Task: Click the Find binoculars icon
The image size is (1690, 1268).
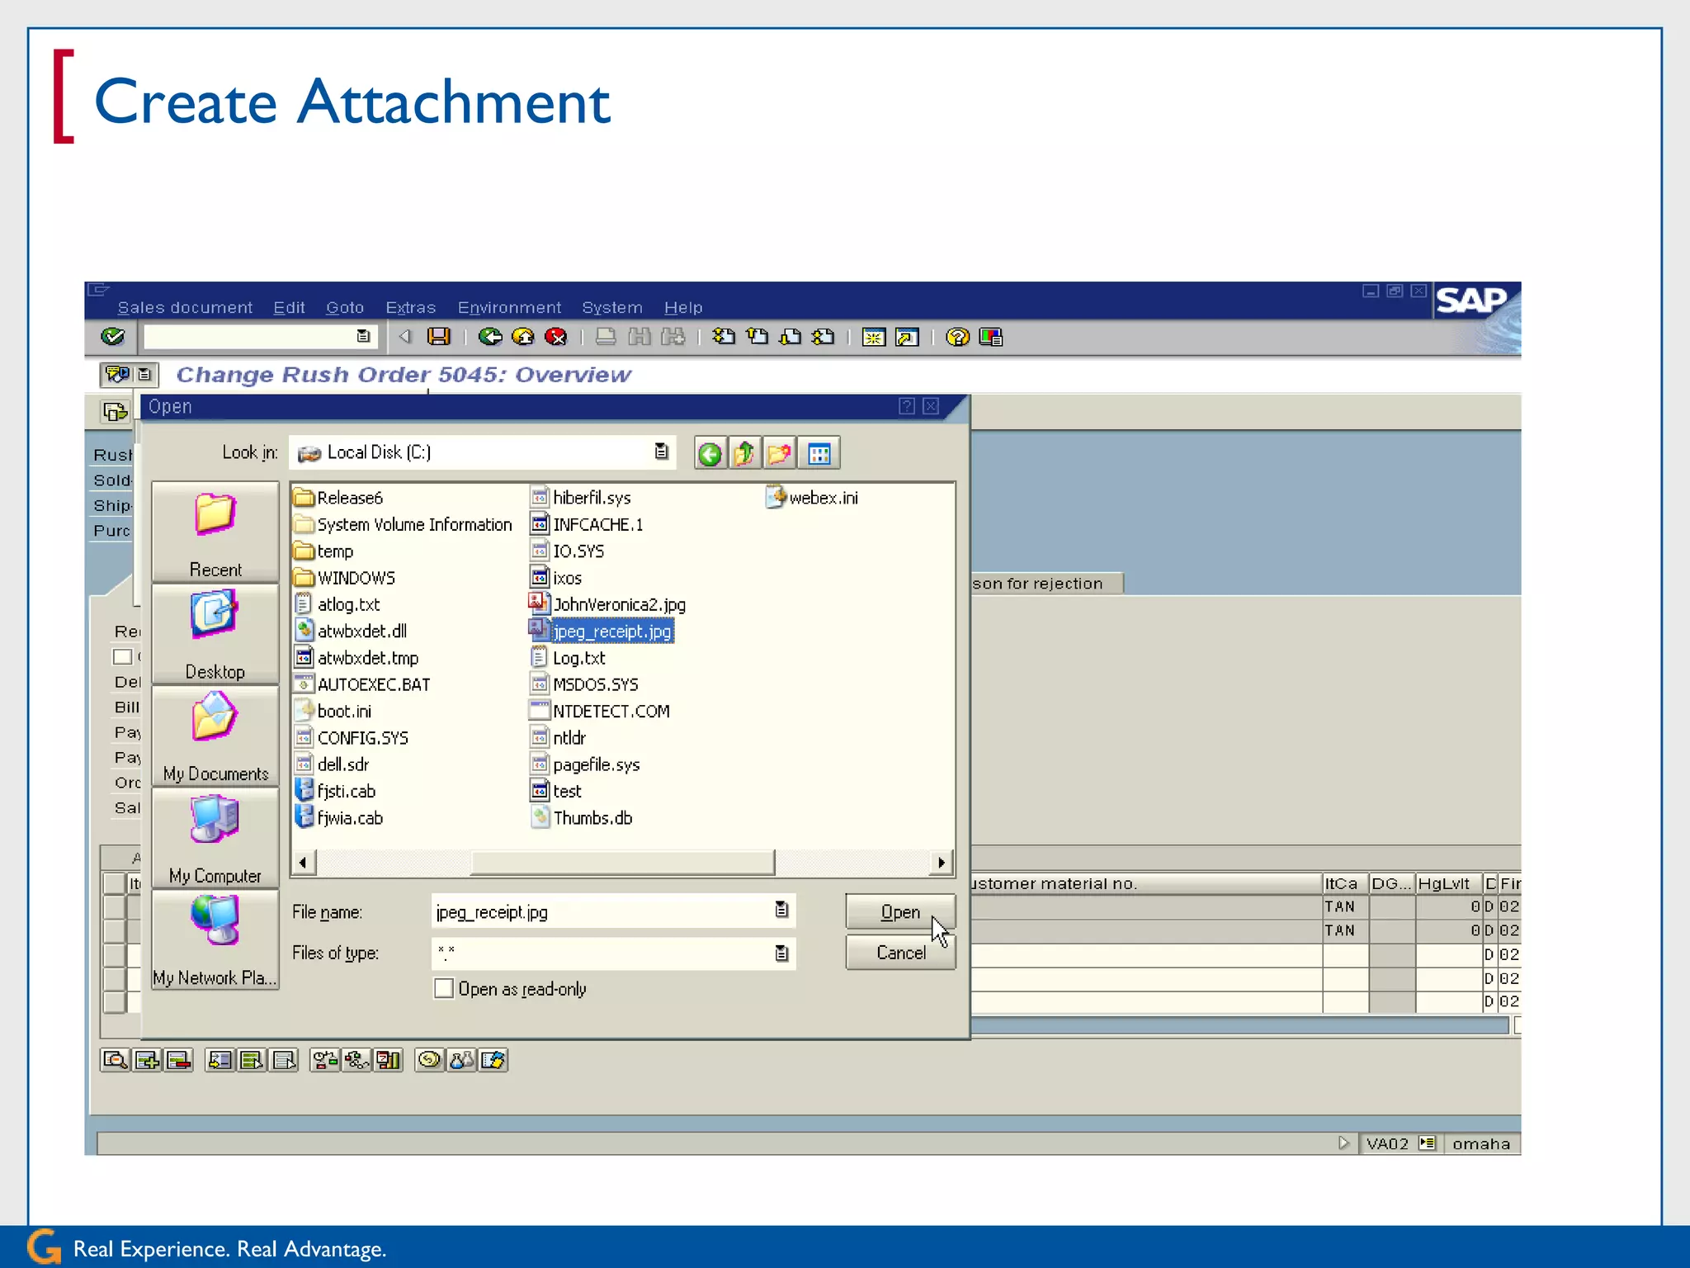Action: tap(640, 337)
